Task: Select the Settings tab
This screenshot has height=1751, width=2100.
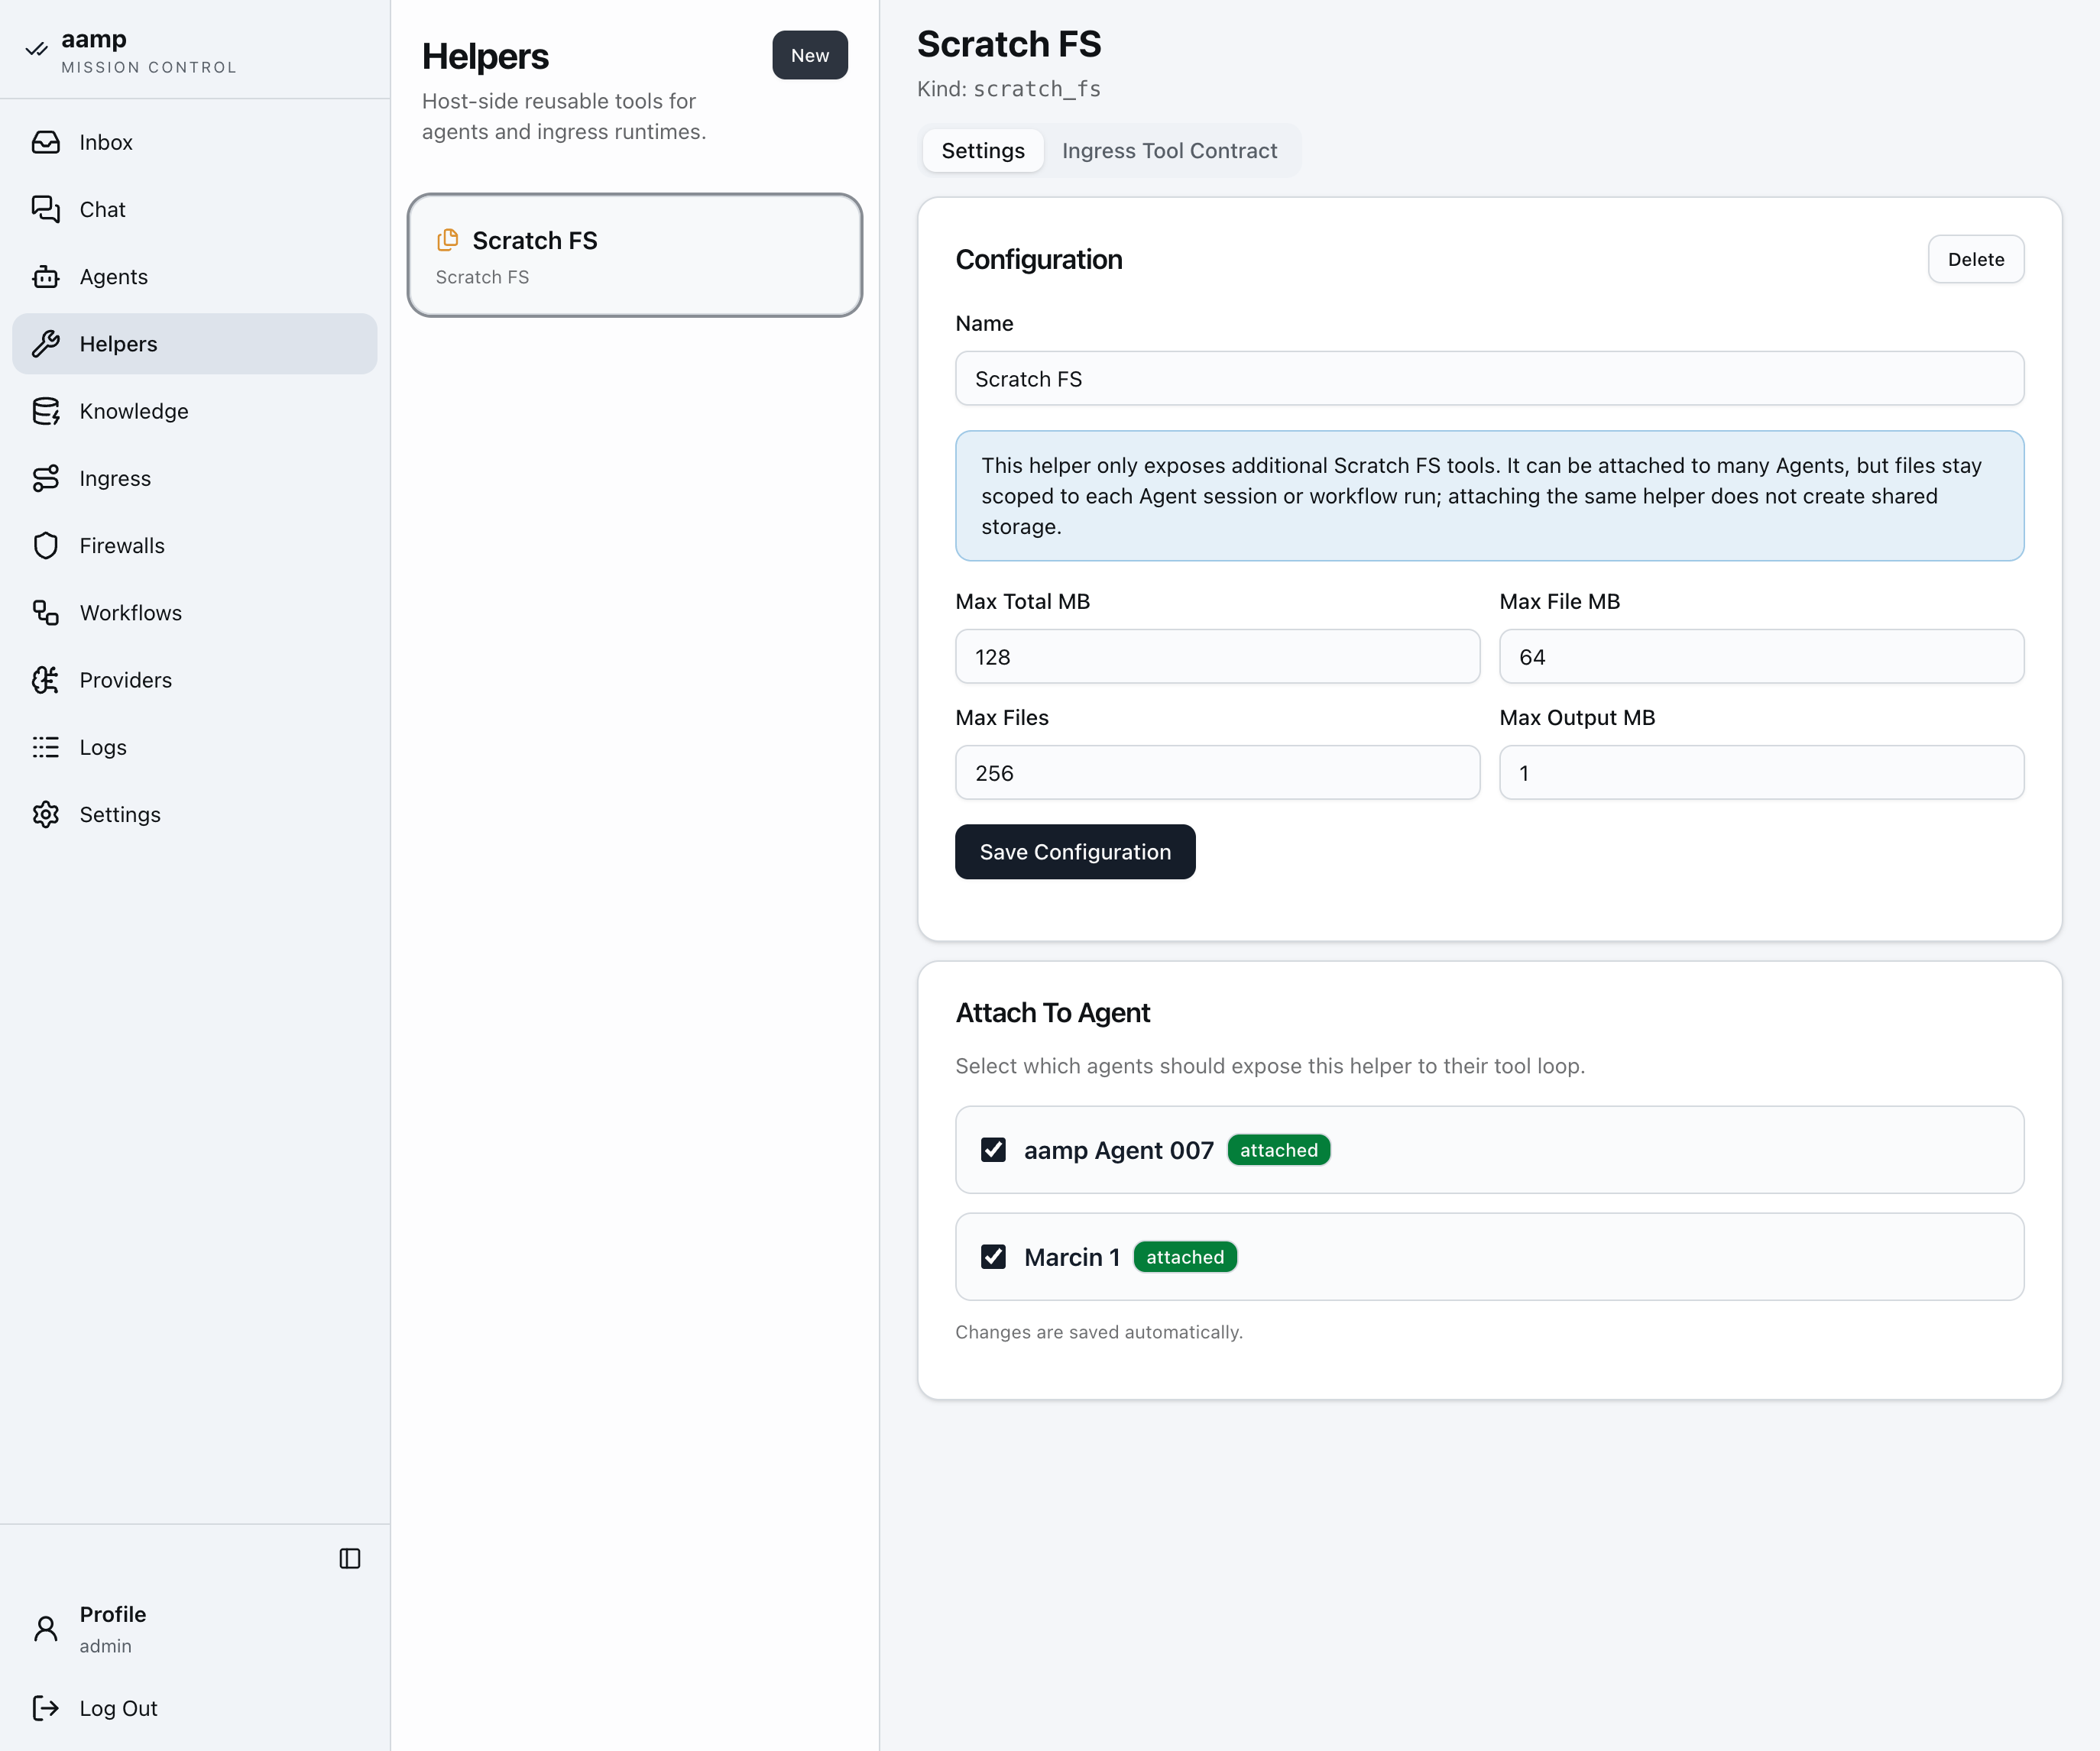Action: point(983,151)
